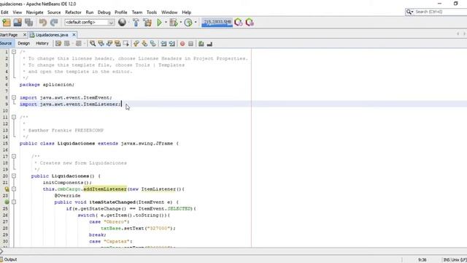Open the default config dropdown

click(89, 23)
